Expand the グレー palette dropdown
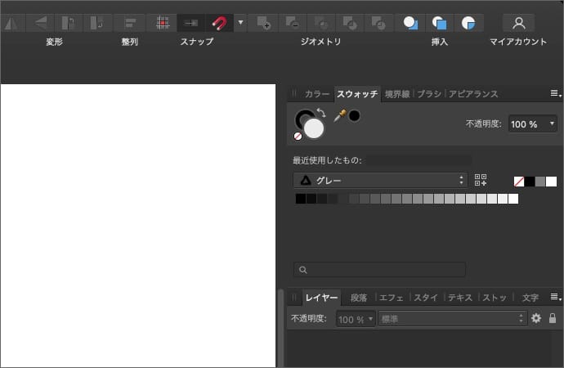The image size is (564, 368). pyautogui.click(x=380, y=181)
